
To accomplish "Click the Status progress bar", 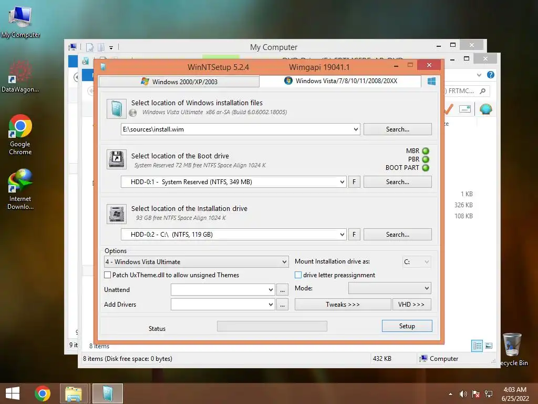I will click(272, 326).
